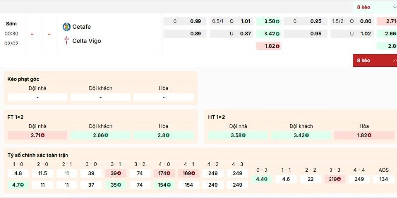This screenshot has width=397, height=198.
Task: Pick the AOS odds 134
Action: (383, 179)
